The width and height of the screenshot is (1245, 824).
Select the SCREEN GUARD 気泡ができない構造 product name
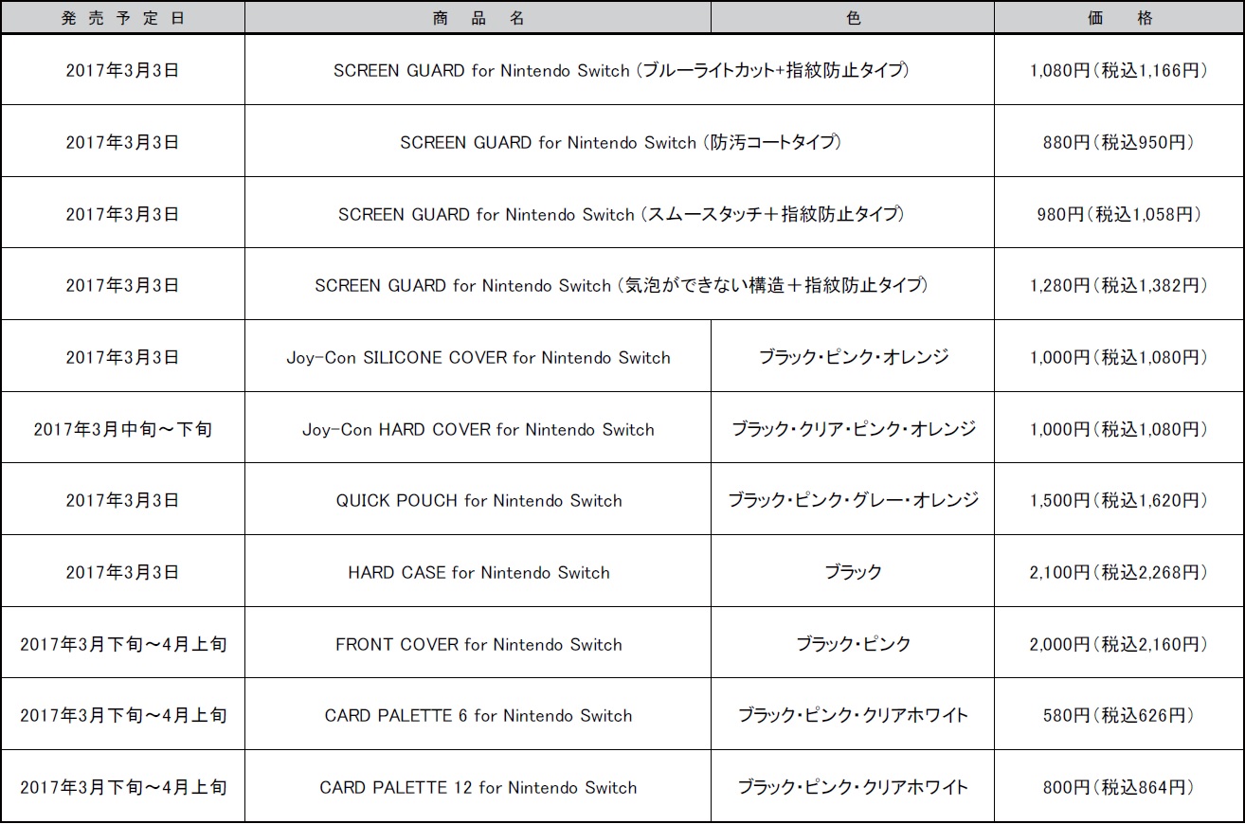[x=620, y=285]
